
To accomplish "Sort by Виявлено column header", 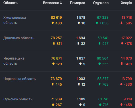I will (x=51, y=3).
